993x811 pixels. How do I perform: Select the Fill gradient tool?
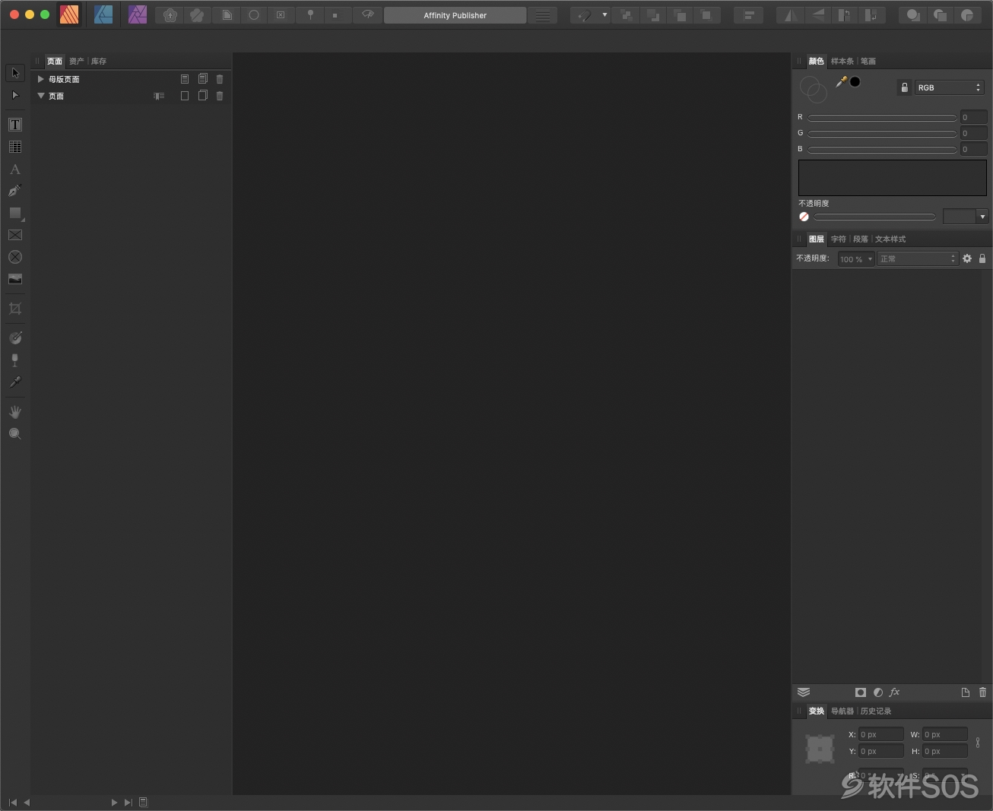15,337
